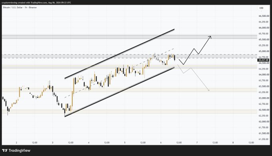
Task: Click date label 6 on time axis
Action: pos(161,143)
